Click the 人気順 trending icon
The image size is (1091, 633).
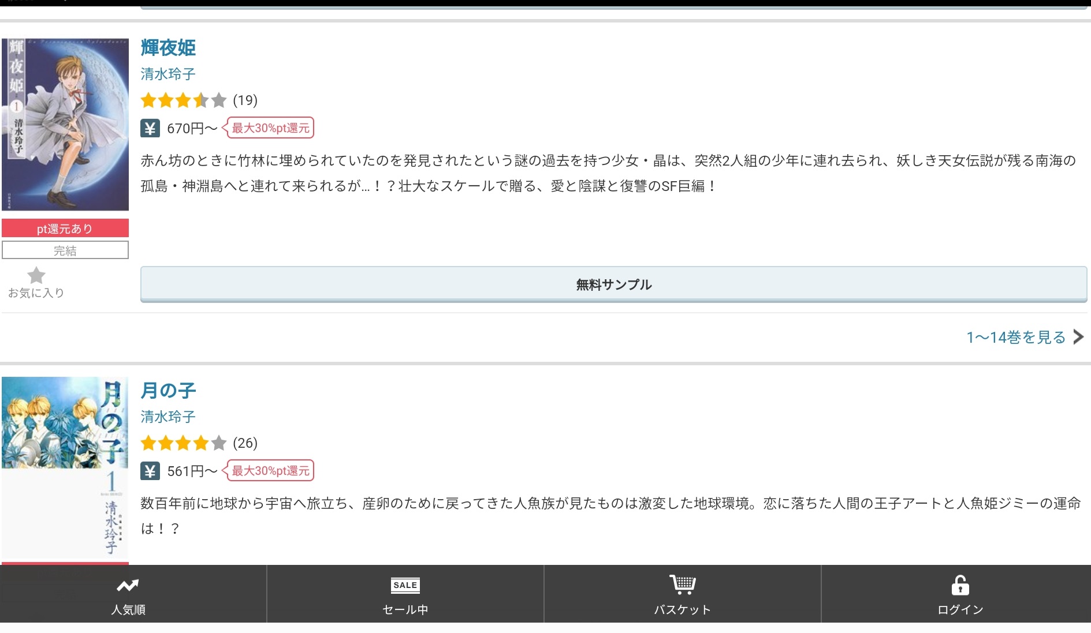(128, 586)
